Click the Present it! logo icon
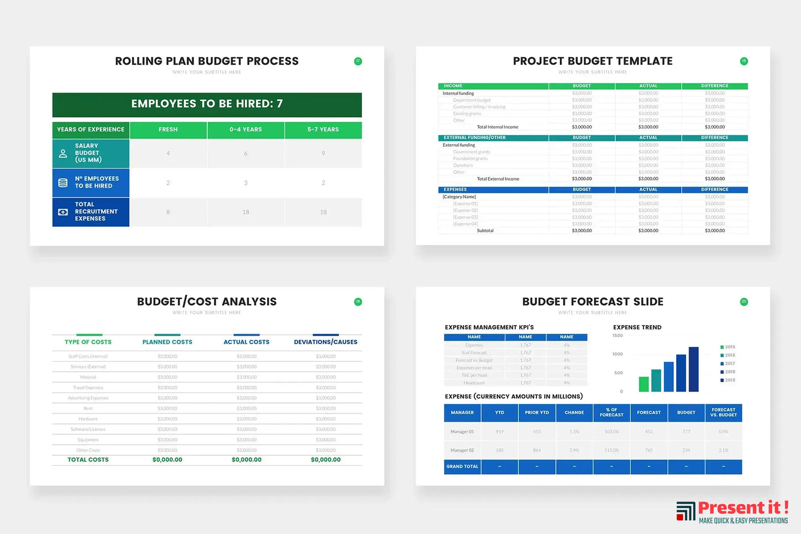The image size is (801, 534). coord(686,511)
